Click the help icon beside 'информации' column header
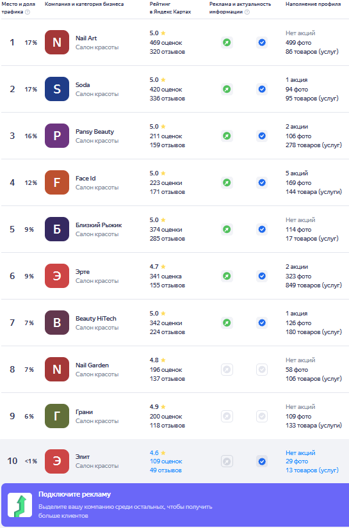349x528 pixels. [247, 12]
